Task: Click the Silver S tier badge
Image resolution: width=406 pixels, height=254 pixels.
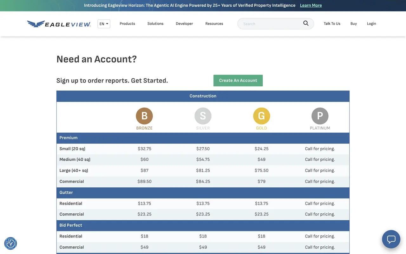Action: coord(203,116)
